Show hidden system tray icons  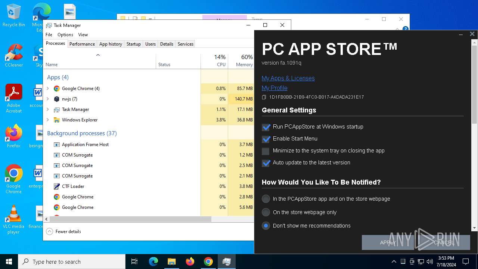tap(394, 262)
